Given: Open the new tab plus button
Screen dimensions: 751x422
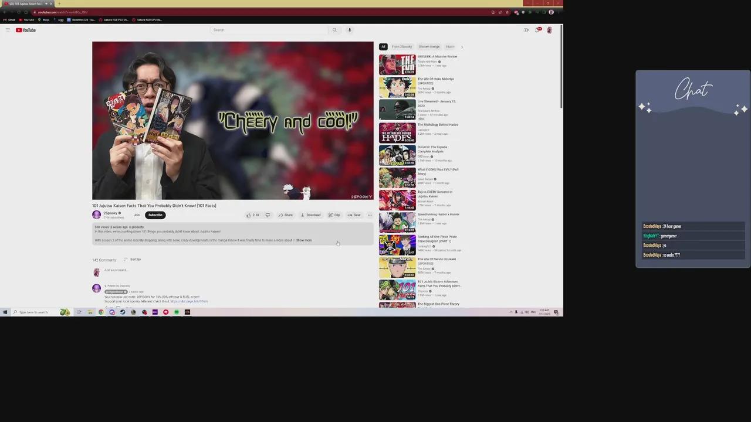Looking at the screenshot, I should tap(59, 4).
